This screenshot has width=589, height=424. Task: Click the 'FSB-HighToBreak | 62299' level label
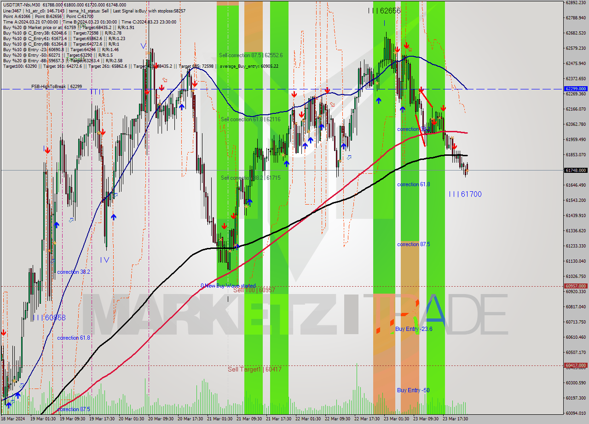point(57,86)
